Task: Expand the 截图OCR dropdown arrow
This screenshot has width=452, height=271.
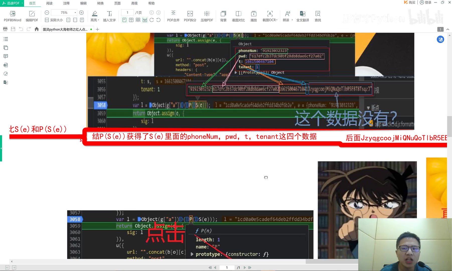Action: pyautogui.click(x=277, y=20)
